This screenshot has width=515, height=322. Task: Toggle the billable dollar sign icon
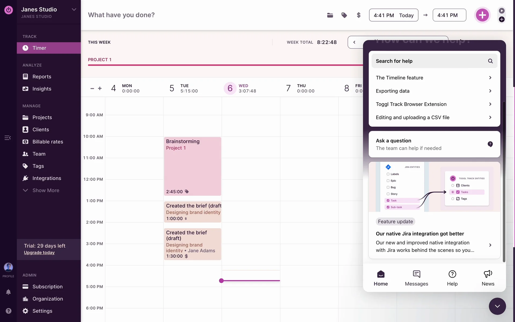359,15
